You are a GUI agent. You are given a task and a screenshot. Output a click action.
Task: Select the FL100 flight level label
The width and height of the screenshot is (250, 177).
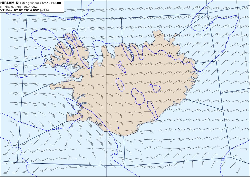pos(56,3)
